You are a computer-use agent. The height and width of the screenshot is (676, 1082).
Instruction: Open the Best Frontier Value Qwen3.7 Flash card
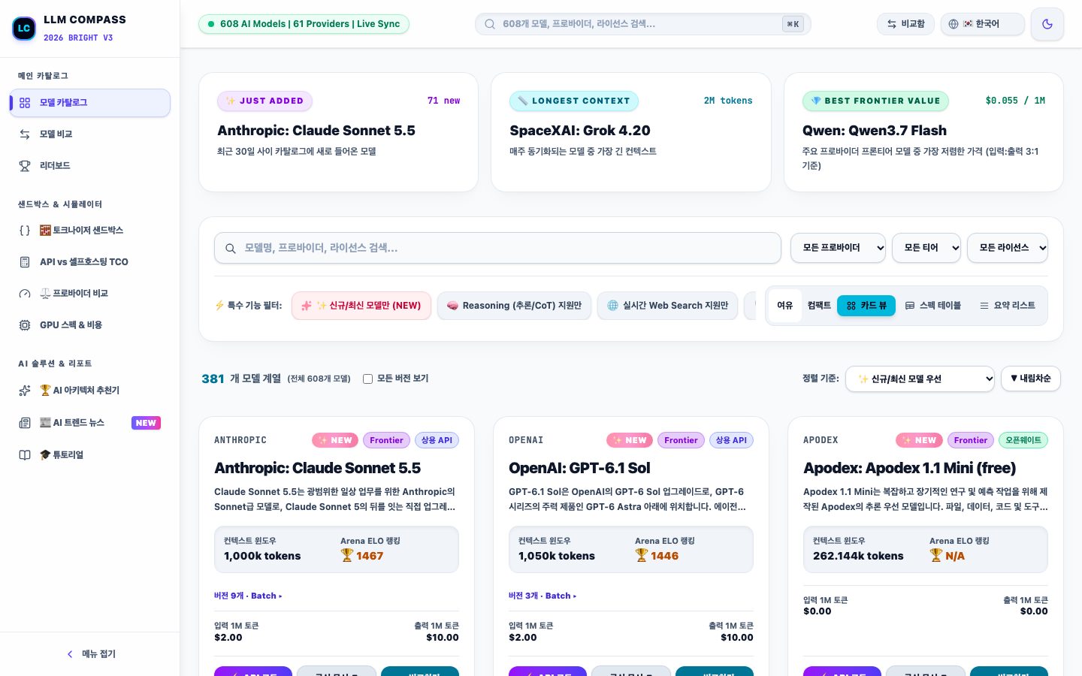pos(923,132)
